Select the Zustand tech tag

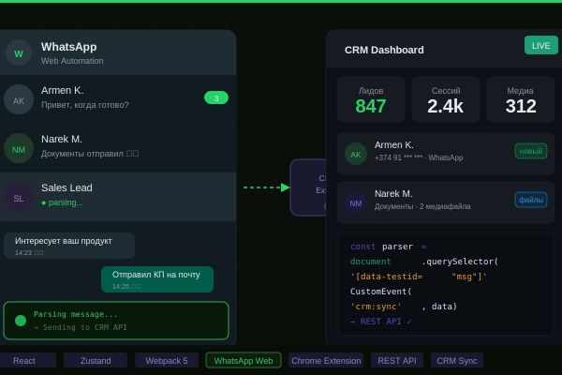(x=96, y=360)
